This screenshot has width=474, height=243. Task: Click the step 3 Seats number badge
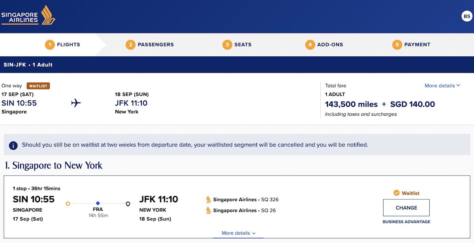pos(227,45)
